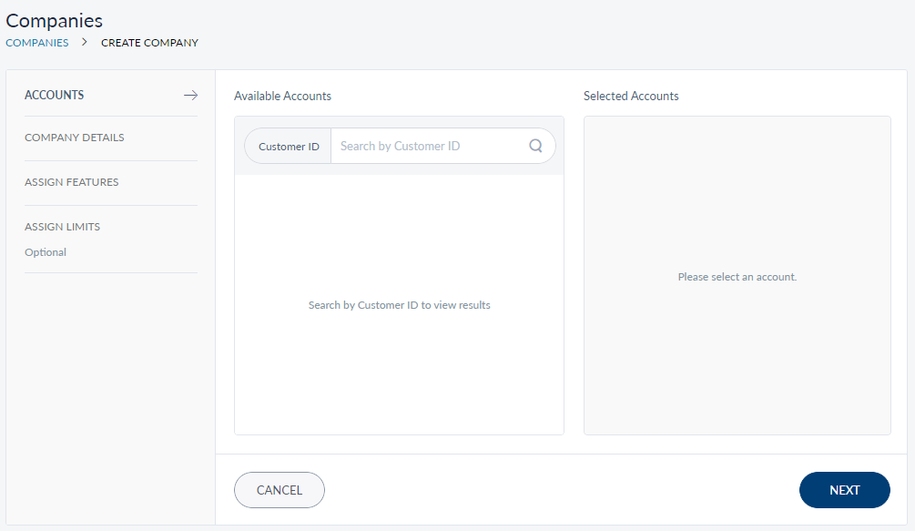Click the Companies page title
Image resolution: width=915 pixels, height=531 pixels.
55,20
